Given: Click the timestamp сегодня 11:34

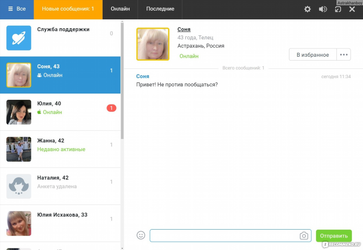Looking at the screenshot, I should (336, 77).
